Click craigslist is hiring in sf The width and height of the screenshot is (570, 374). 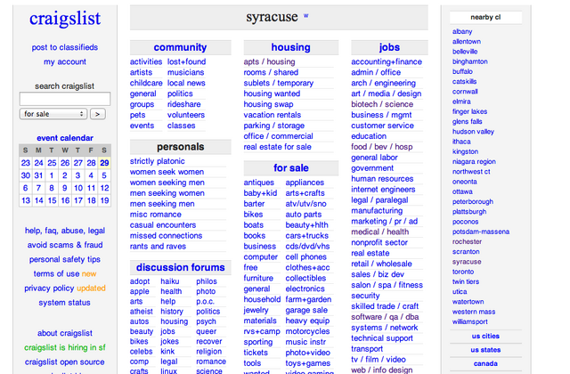65,347
